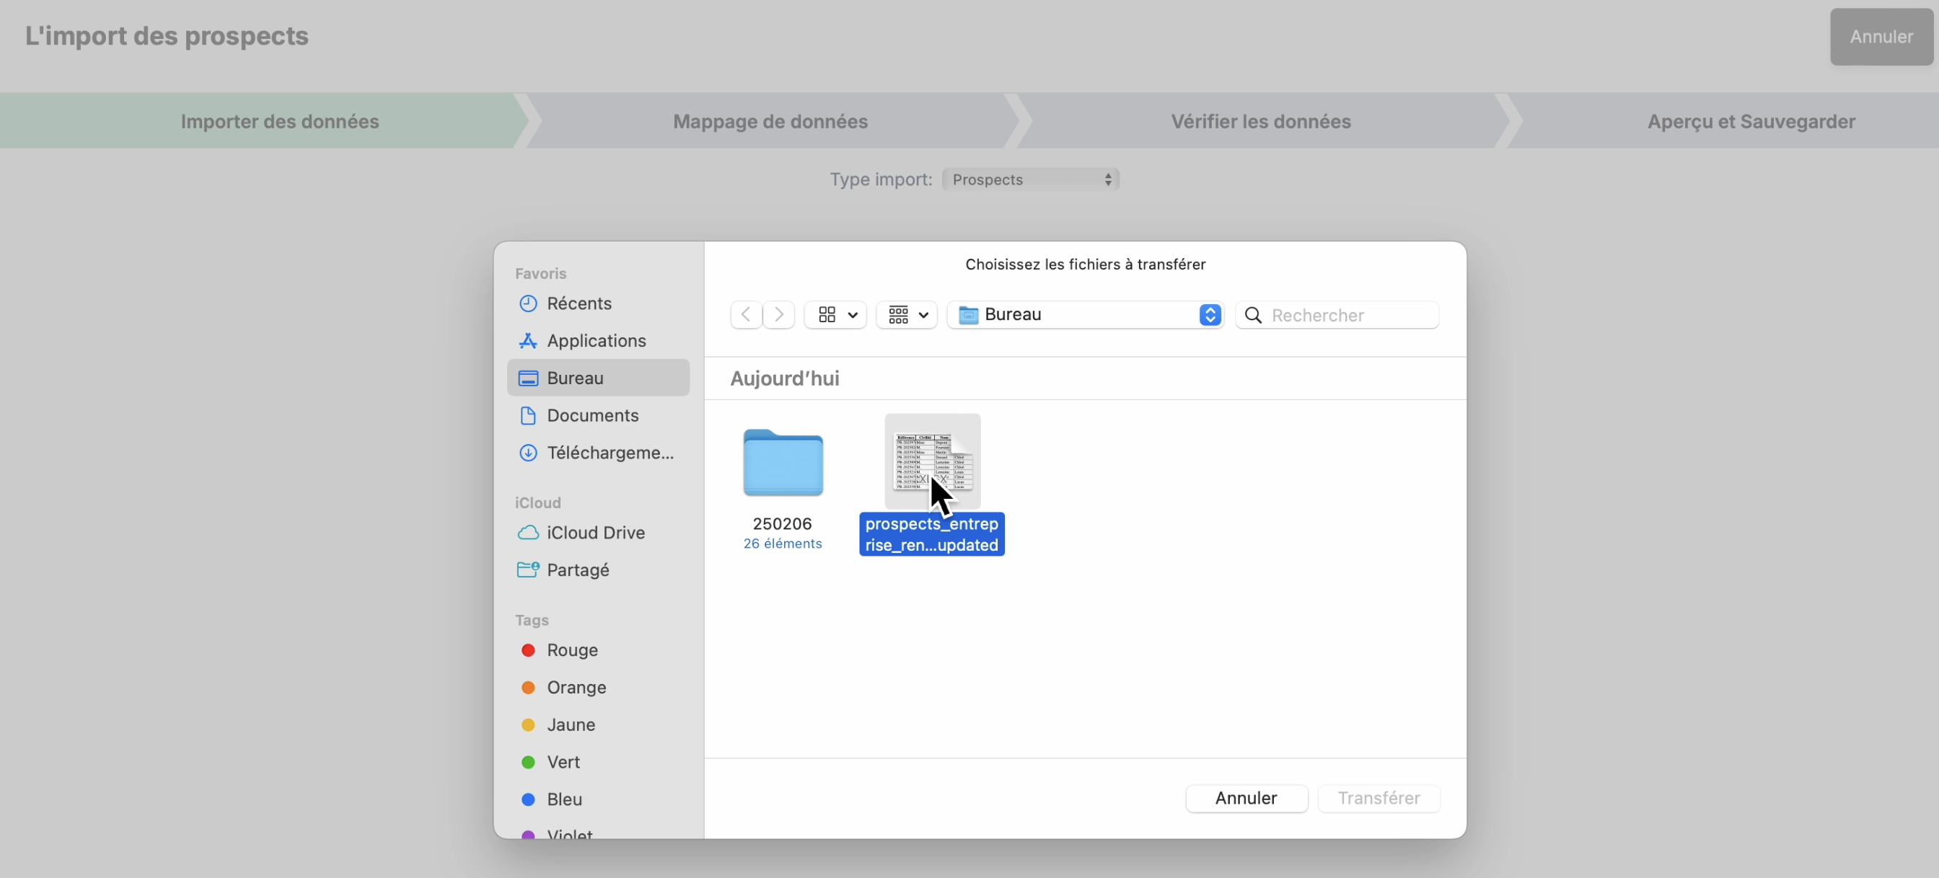Go to Mappage de données step
1939x878 pixels.
pyautogui.click(x=770, y=121)
